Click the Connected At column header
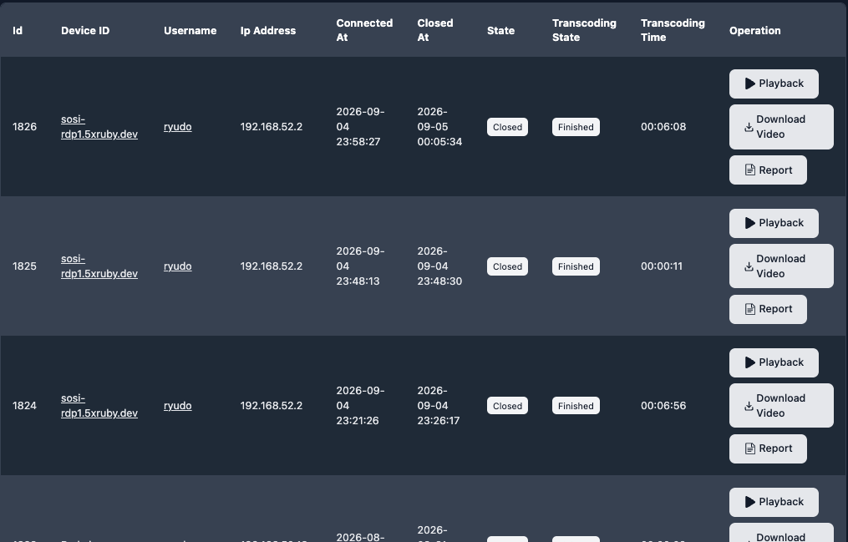 (x=364, y=30)
